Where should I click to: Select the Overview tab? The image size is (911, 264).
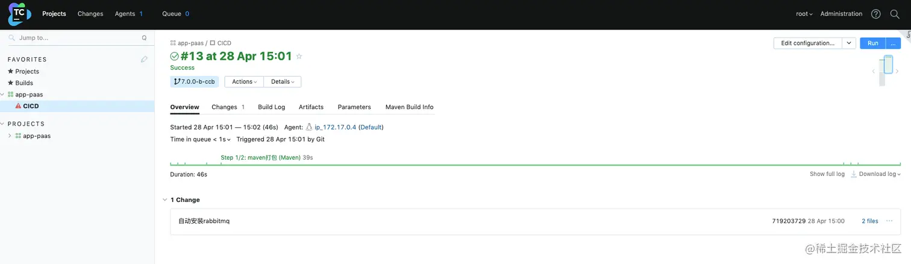(184, 107)
